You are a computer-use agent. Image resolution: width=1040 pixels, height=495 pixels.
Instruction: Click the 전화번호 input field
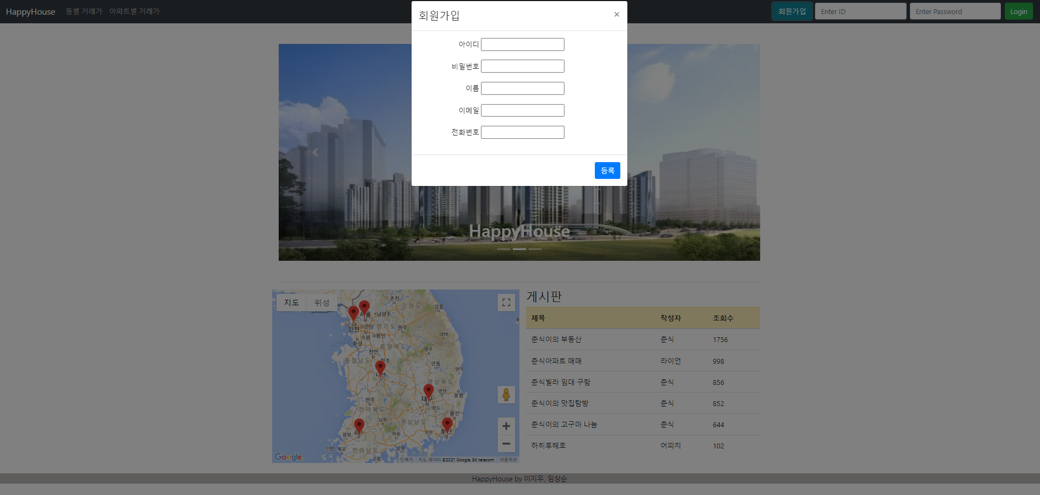[x=523, y=132]
